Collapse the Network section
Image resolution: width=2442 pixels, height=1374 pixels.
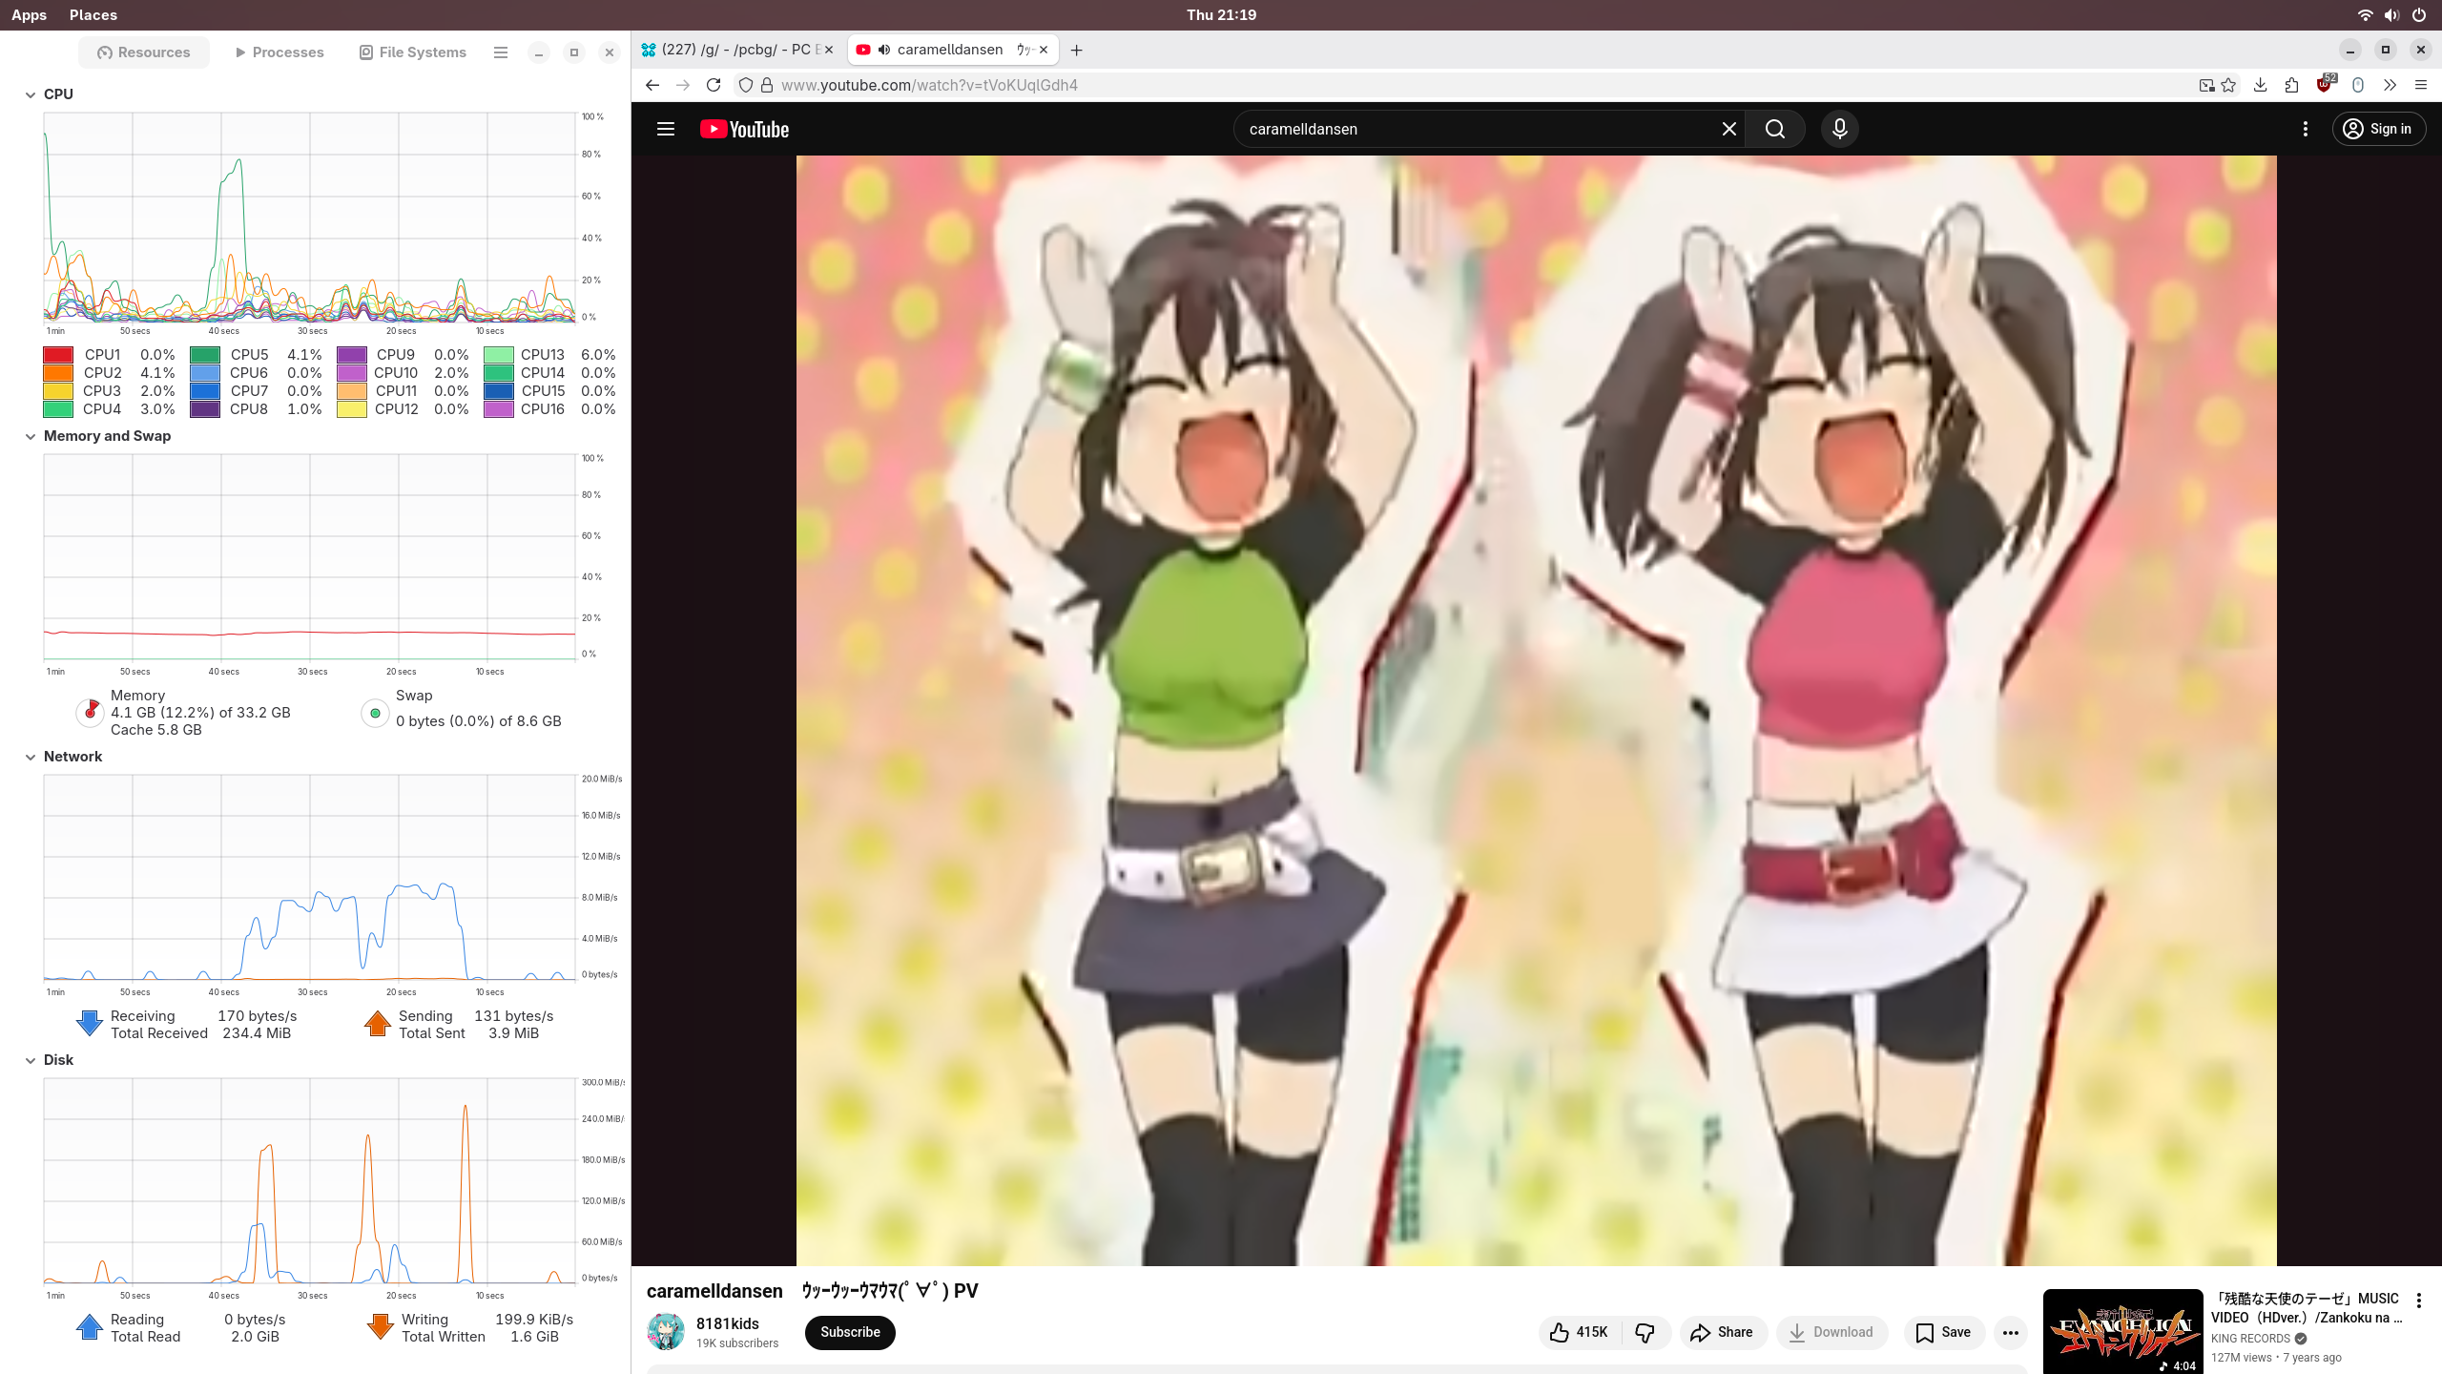pos(31,757)
